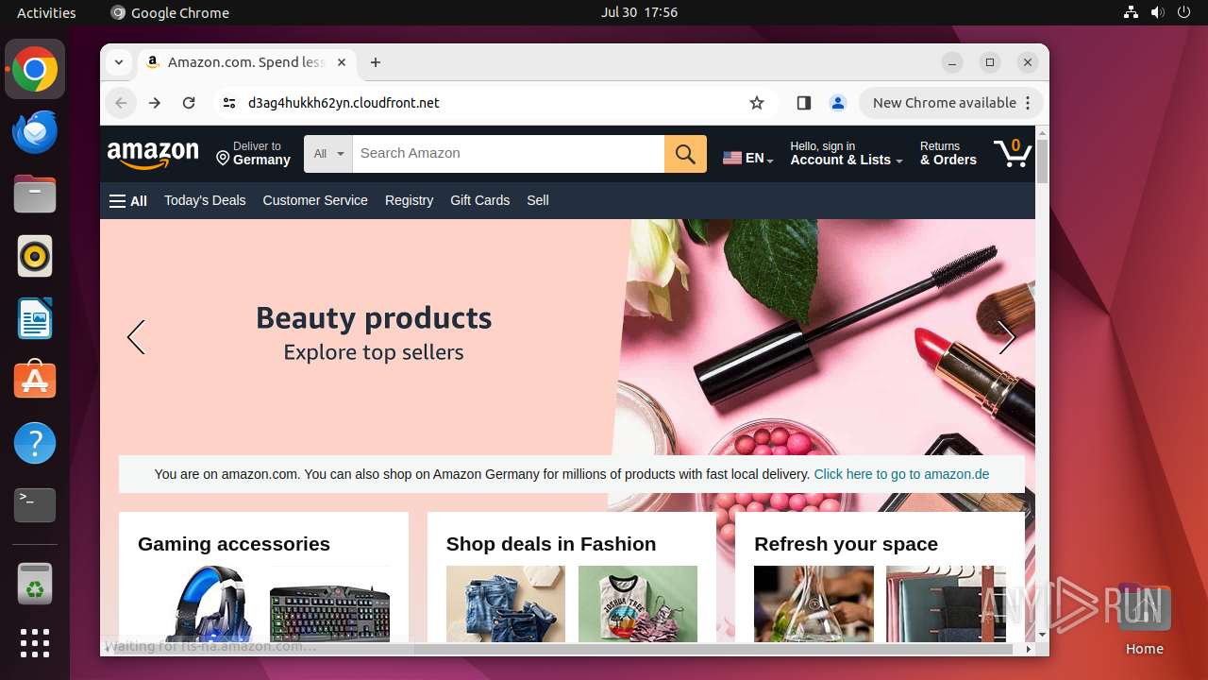The height and width of the screenshot is (680, 1208).
Task: Click Beauty products banner heading
Action: (x=374, y=318)
